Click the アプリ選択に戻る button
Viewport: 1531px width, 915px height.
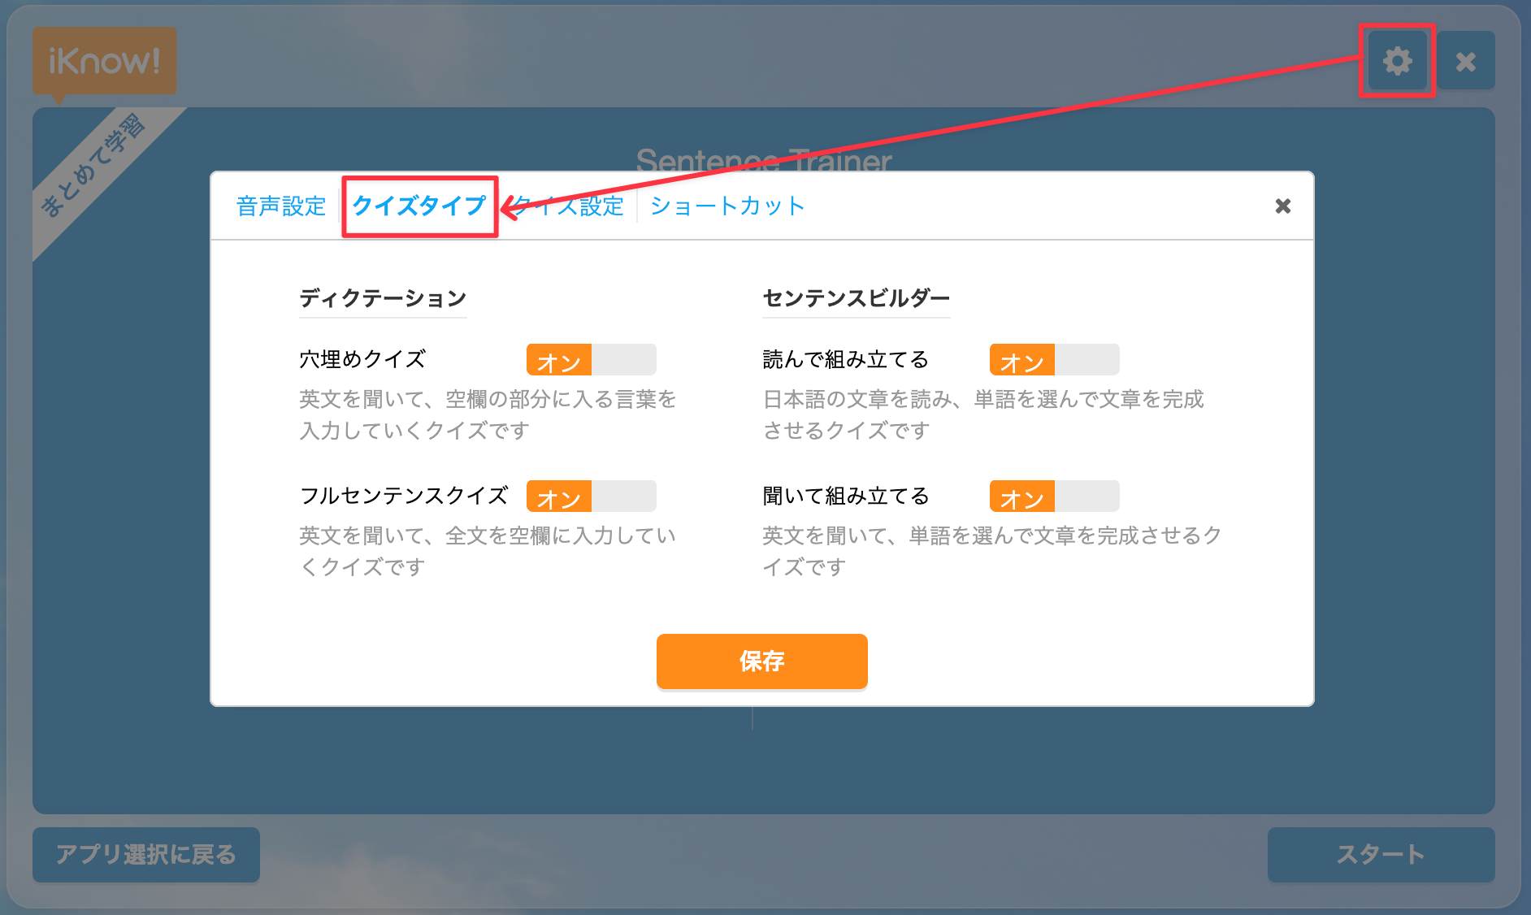[146, 855]
